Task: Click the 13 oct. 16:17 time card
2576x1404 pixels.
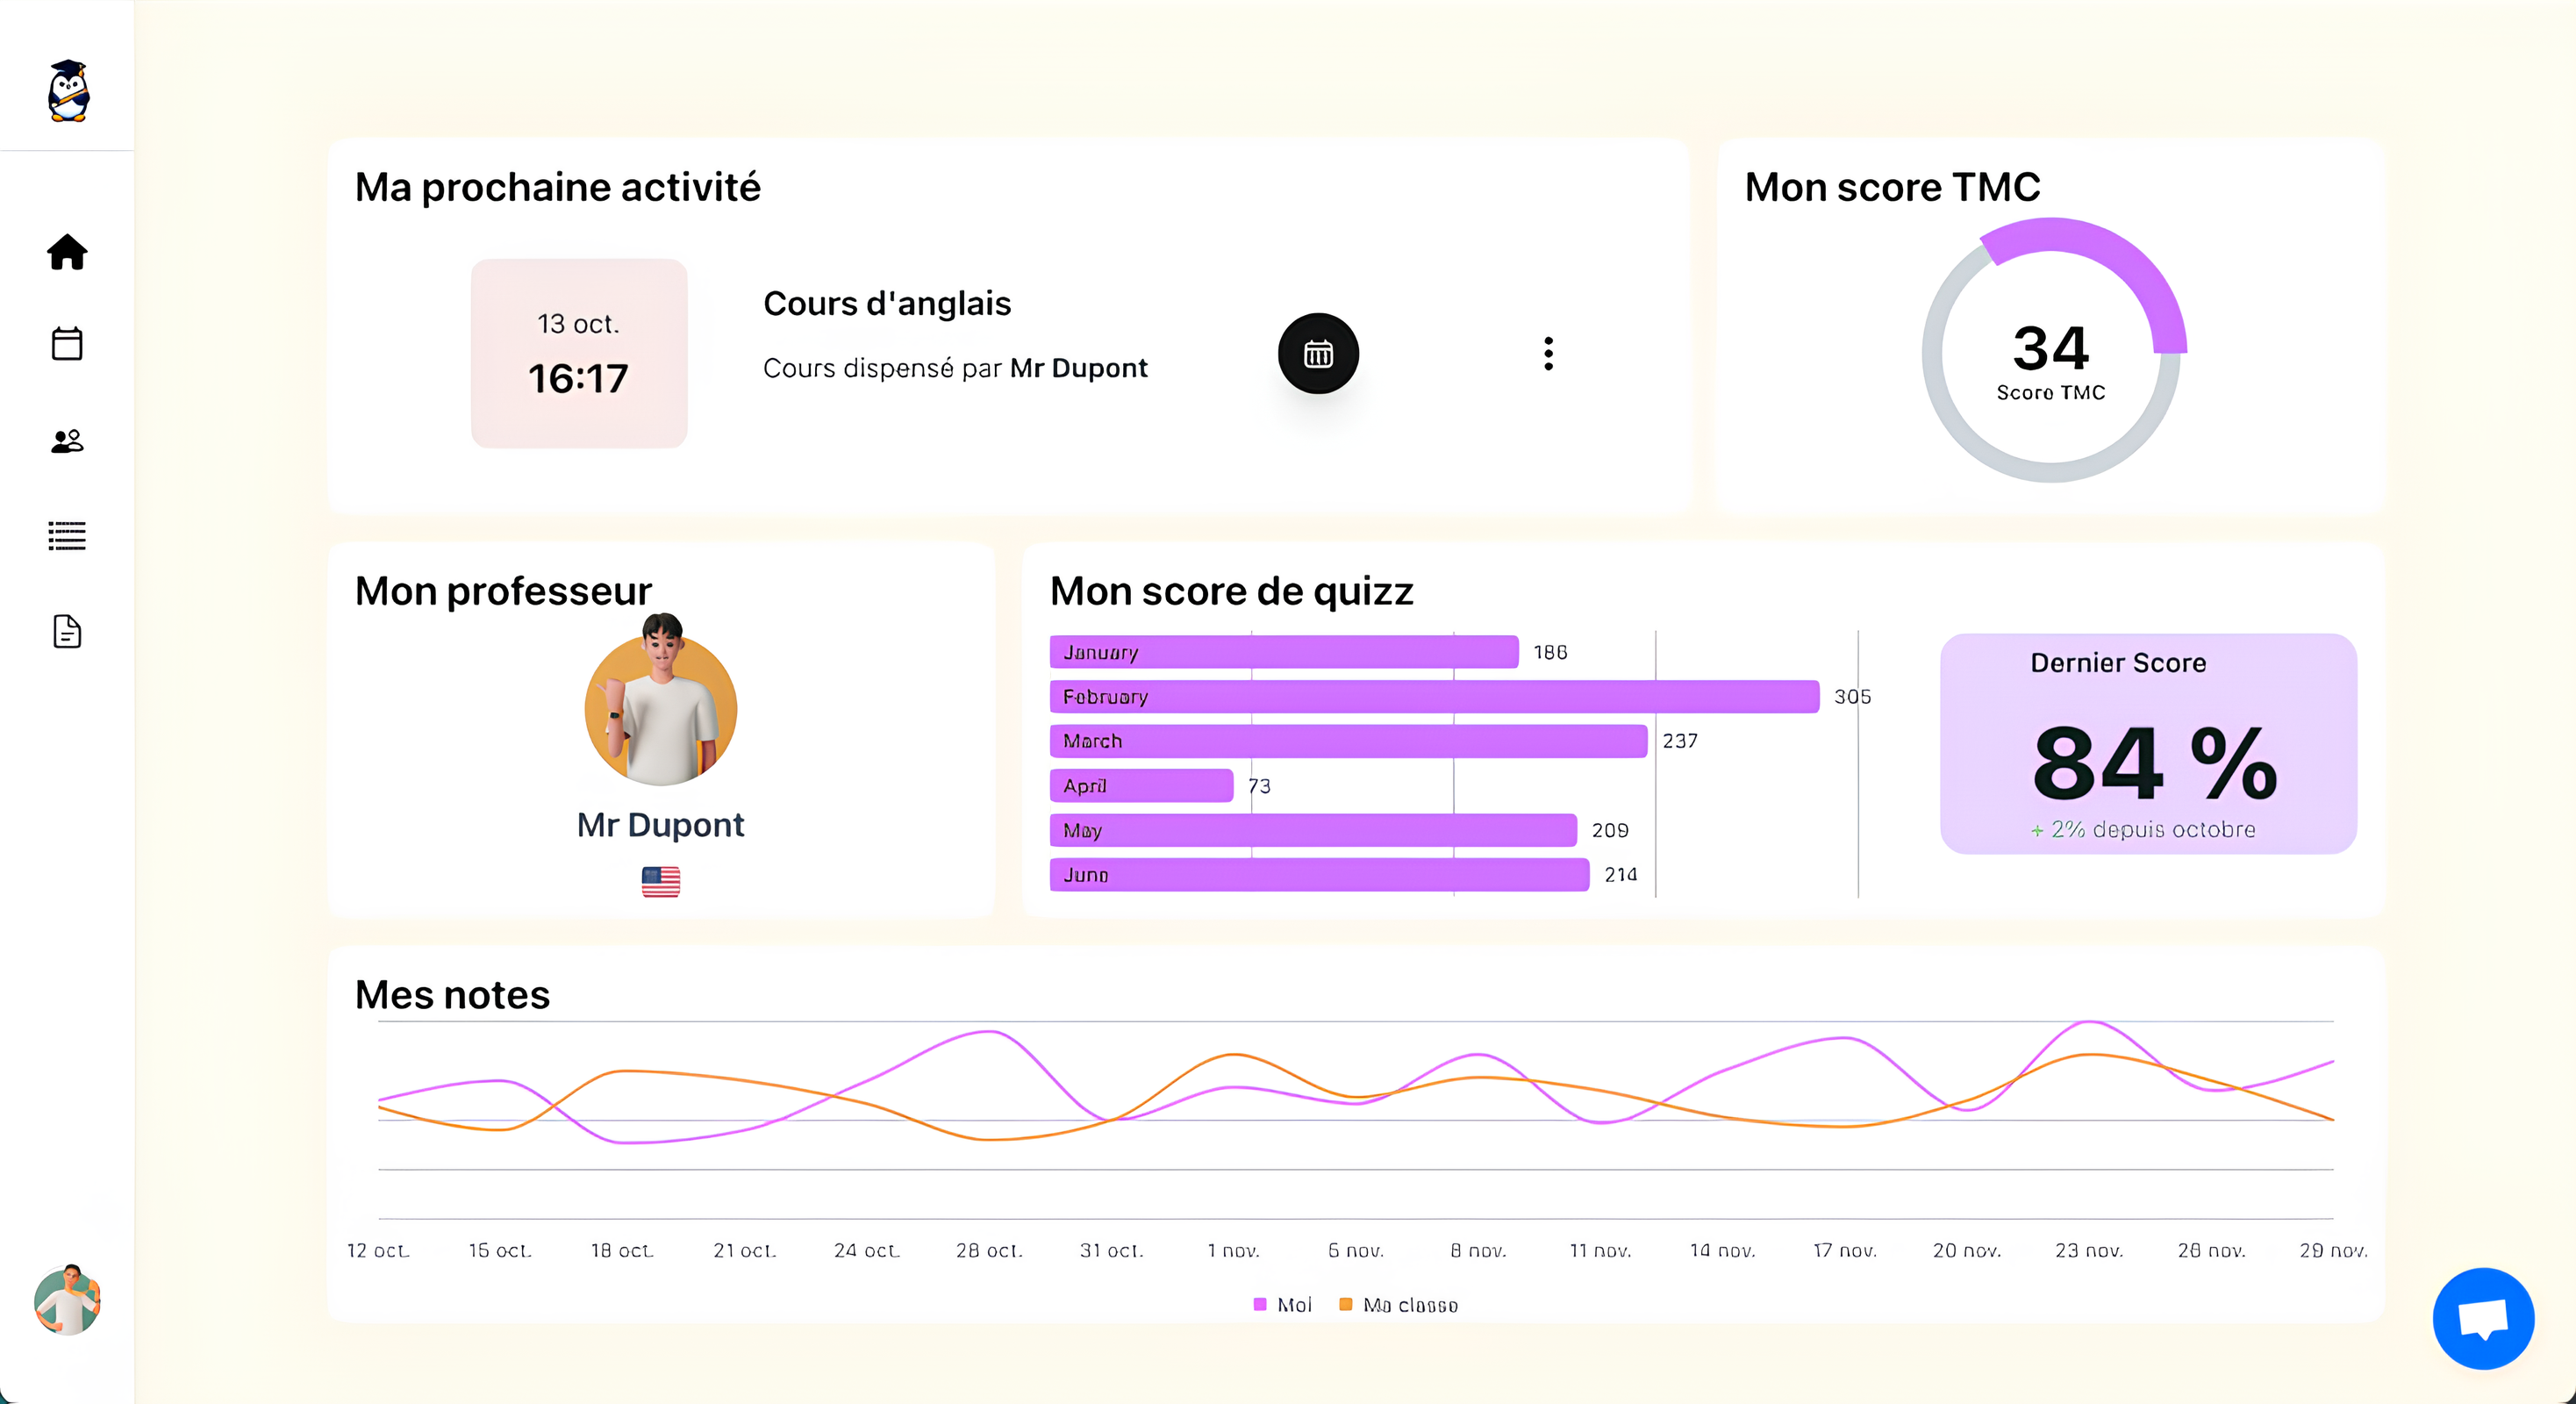Action: 578,354
